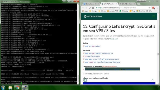Click the VITORFAUSTINO site logo
This screenshot has height=90, width=160.
point(93,16)
